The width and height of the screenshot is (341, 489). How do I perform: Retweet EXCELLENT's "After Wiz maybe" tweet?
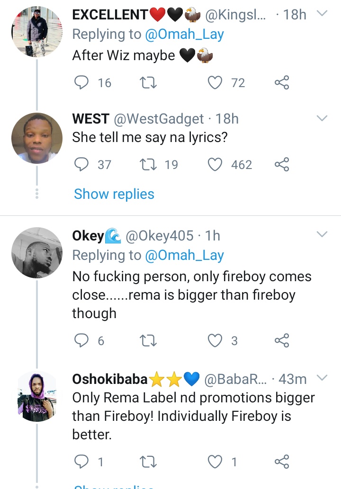tap(149, 83)
